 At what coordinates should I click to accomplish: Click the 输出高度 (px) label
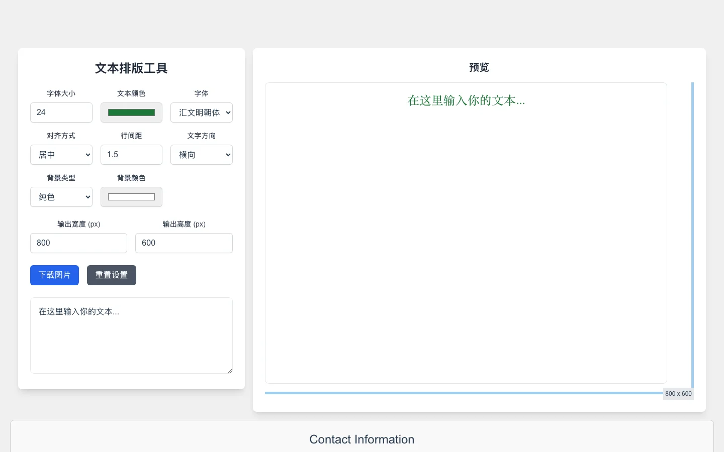tap(184, 224)
